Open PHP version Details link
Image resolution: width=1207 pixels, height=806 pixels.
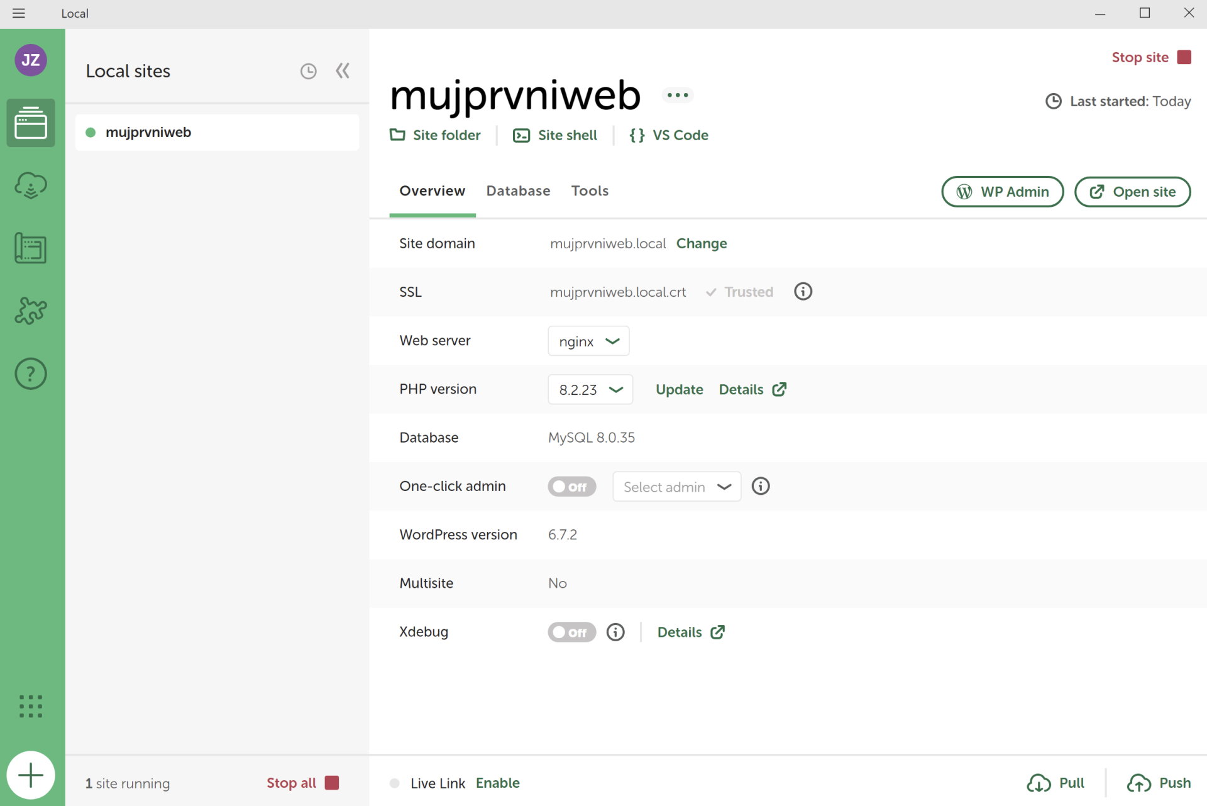pos(752,389)
